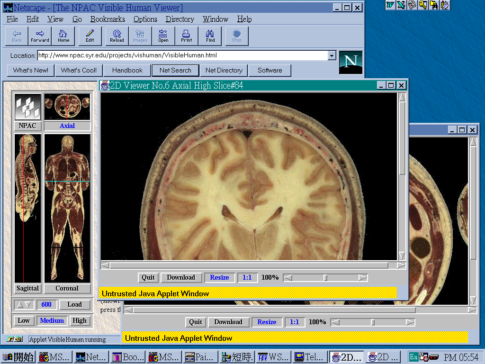Click front viewer zoom slider right arrow

pyautogui.click(x=363, y=278)
